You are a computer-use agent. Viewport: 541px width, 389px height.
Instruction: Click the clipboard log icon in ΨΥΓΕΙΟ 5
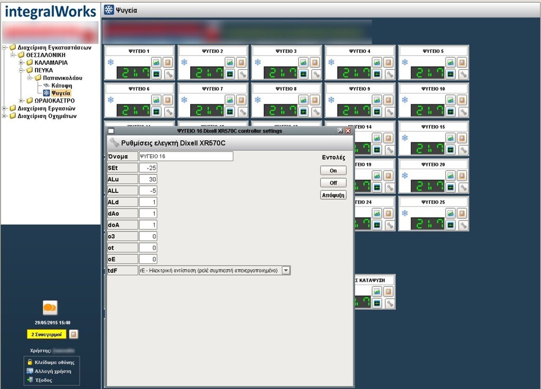click(x=462, y=62)
